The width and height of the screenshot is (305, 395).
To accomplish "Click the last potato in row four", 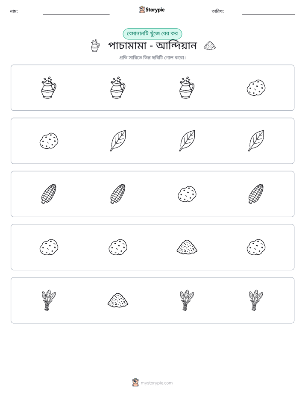I will (x=256, y=247).
